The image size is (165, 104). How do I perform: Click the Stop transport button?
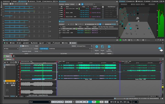click(x=94, y=102)
